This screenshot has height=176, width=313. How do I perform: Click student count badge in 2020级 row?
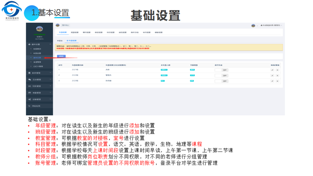coord(163,81)
